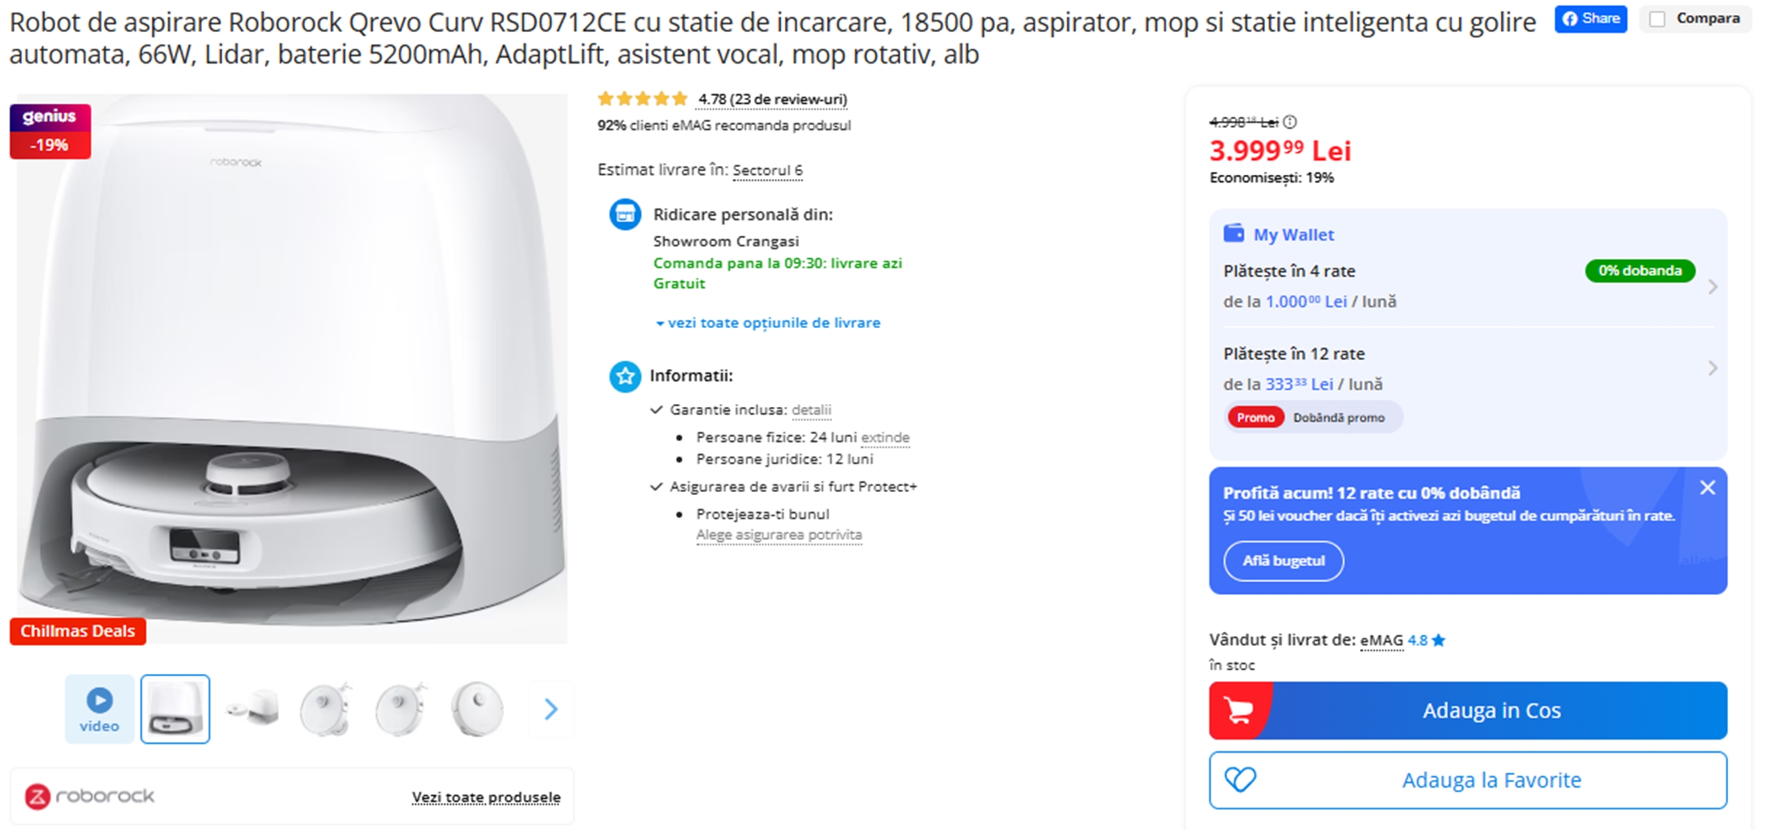The height and width of the screenshot is (830, 1792).
Task: Dismiss the 12 rate promo banner
Action: [x=1707, y=487]
